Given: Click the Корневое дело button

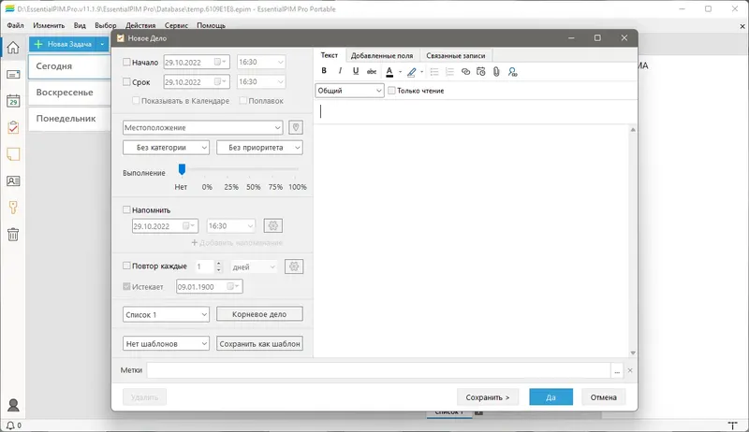Looking at the screenshot, I should (x=259, y=314).
